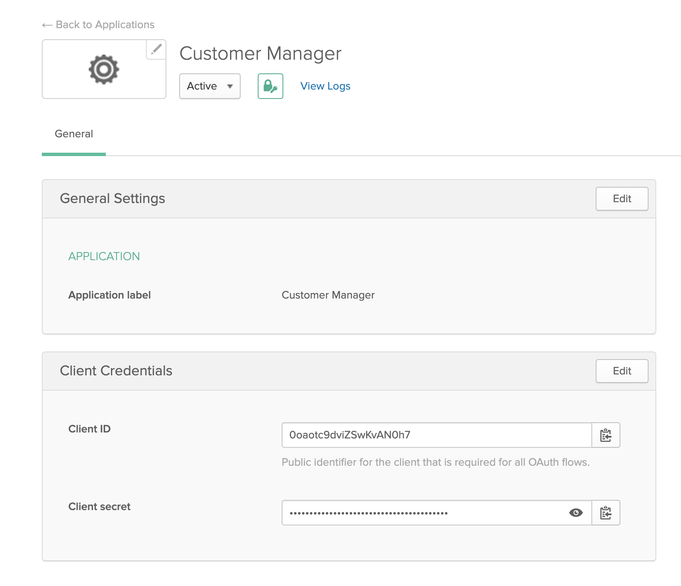Click the Client Credentials panel header title
Image resolution: width=681 pixels, height=586 pixels.
coord(116,371)
